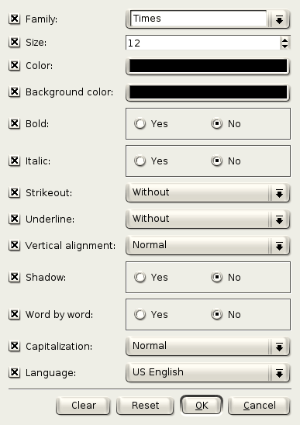The image size is (300, 425).
Task: Click the Clear button
Action: click(x=84, y=406)
